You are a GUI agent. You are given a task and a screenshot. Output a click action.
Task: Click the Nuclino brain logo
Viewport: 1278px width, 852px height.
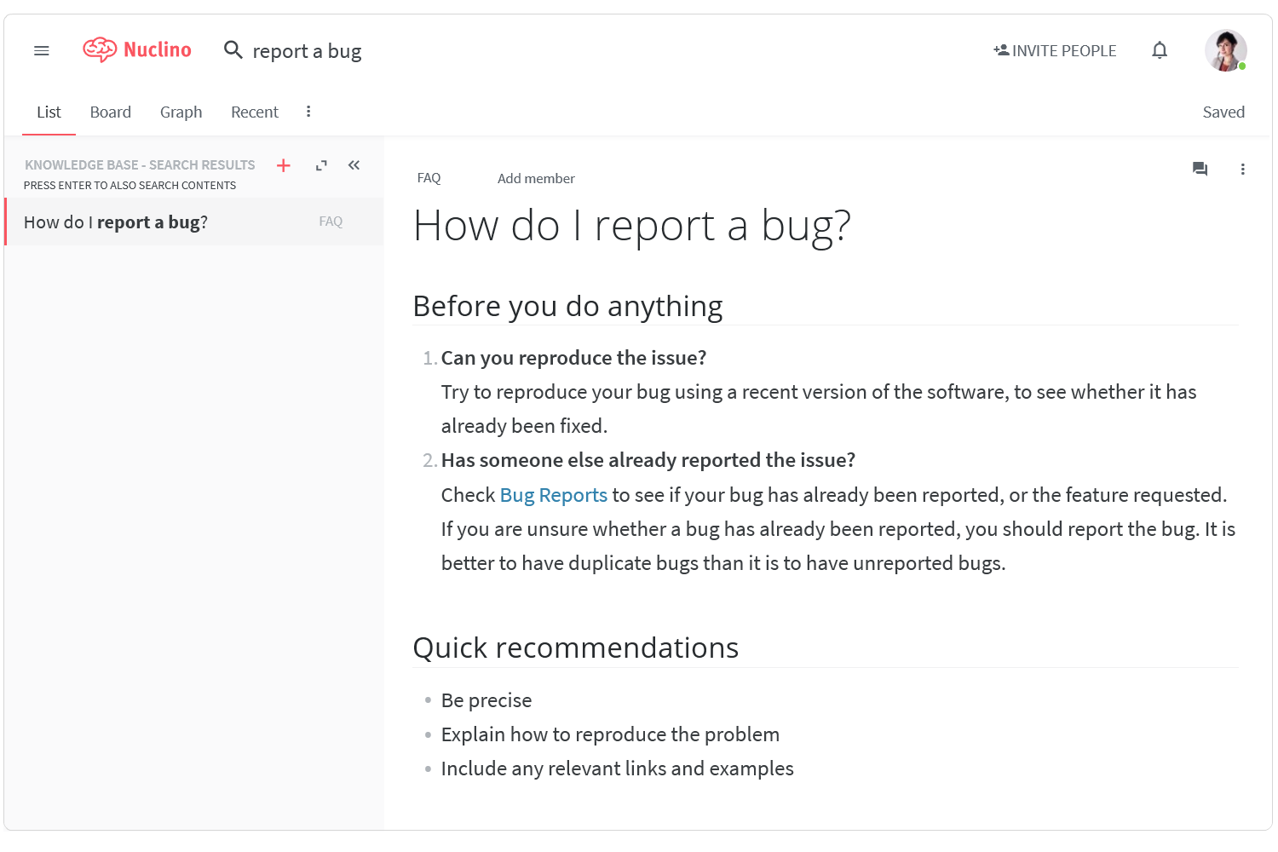(100, 50)
